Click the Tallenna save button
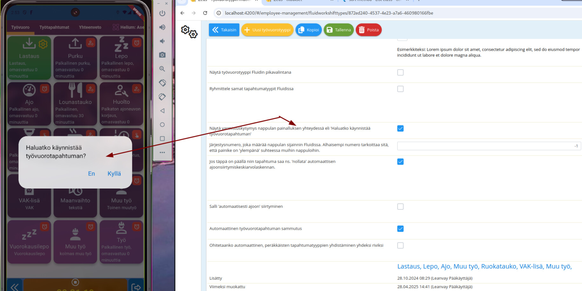582x291 pixels. [339, 30]
